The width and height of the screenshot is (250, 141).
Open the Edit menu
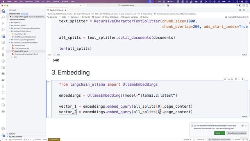[21, 2]
